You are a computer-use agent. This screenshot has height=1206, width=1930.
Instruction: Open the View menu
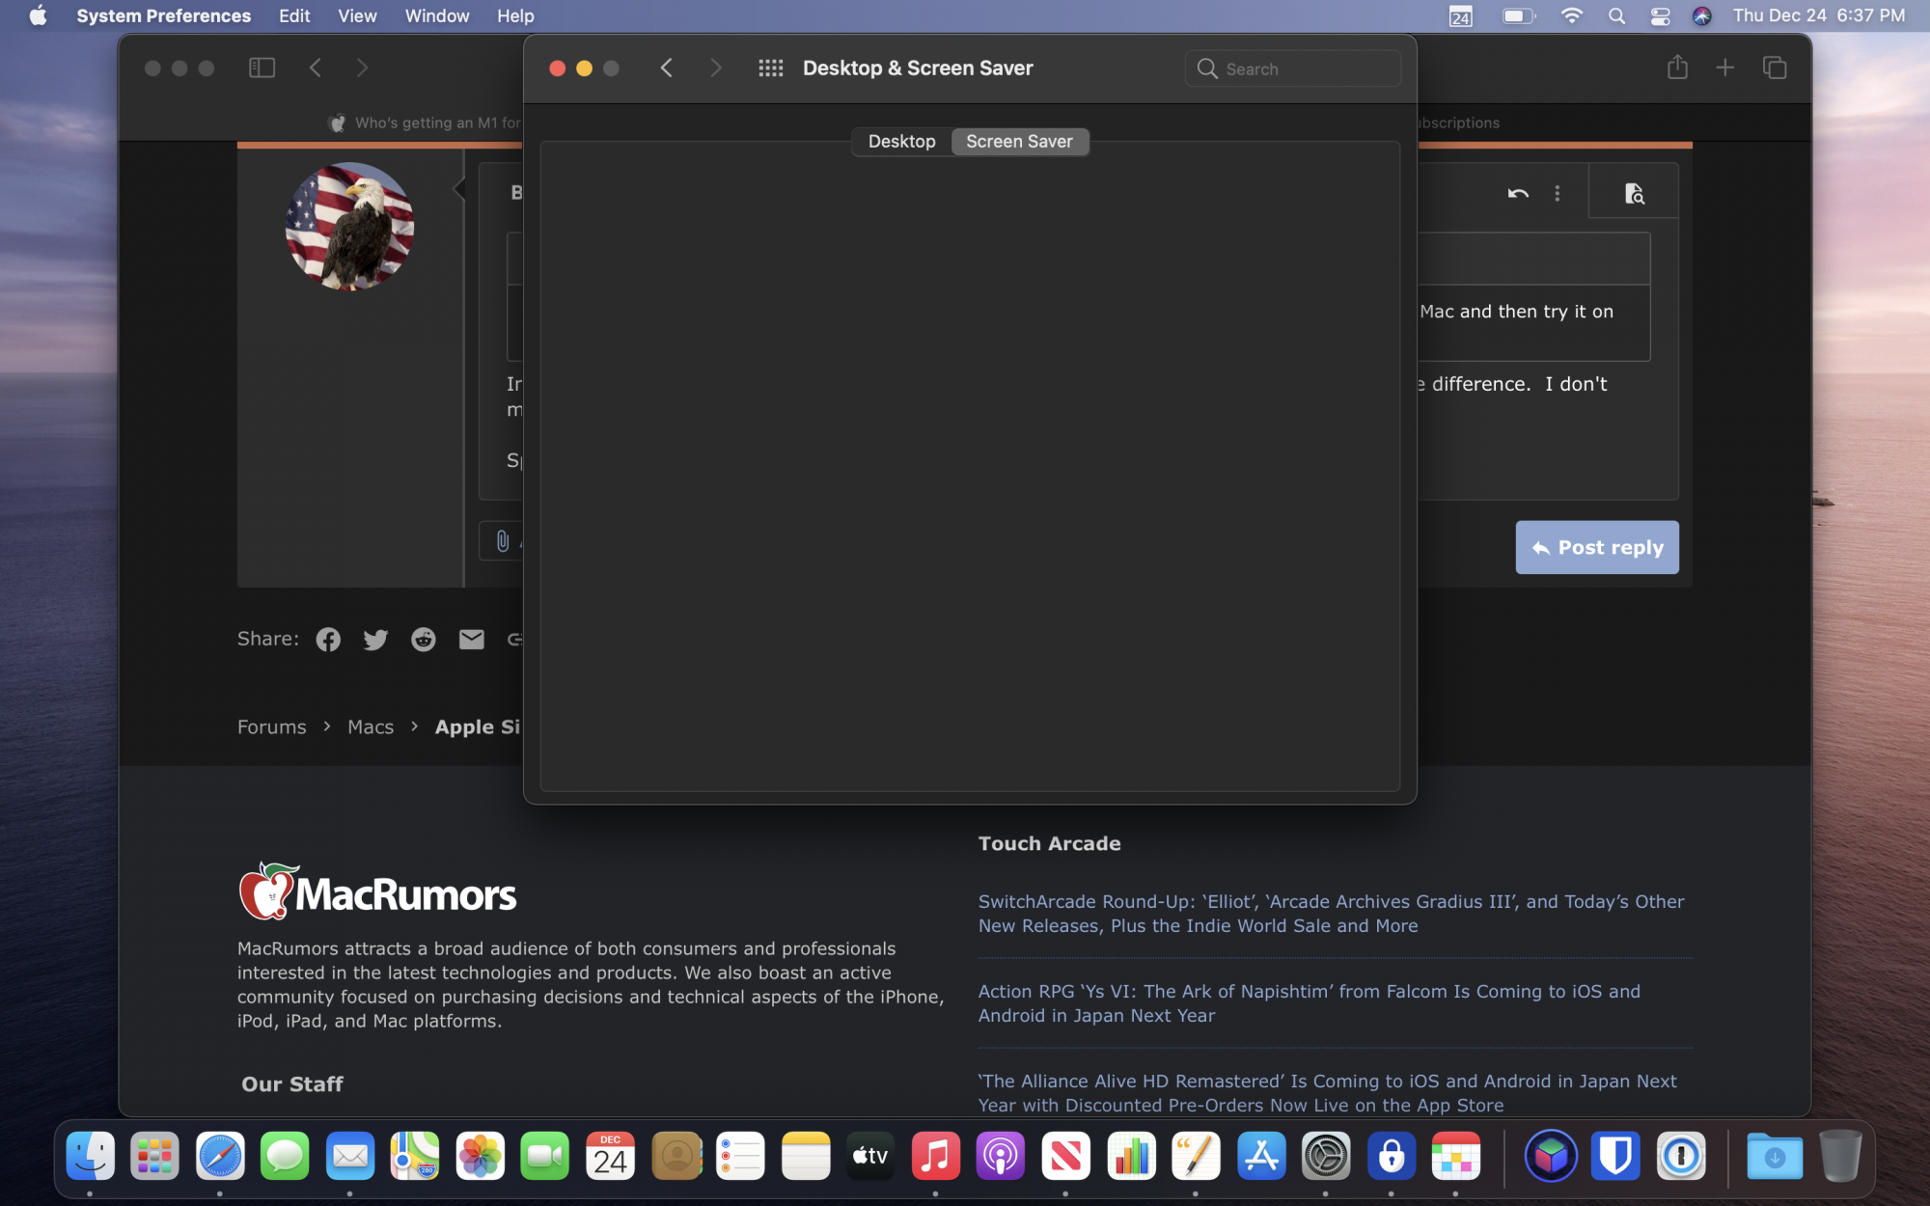357,15
